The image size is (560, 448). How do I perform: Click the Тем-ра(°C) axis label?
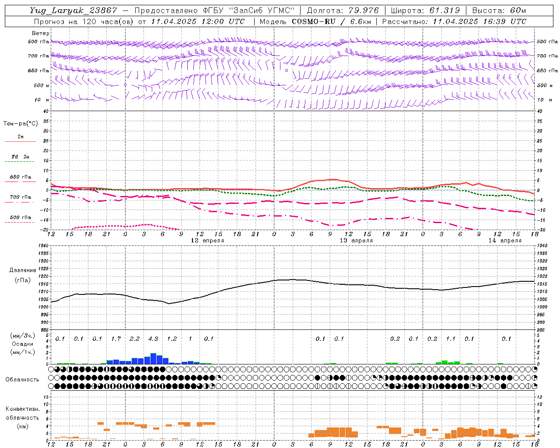coord(21,124)
